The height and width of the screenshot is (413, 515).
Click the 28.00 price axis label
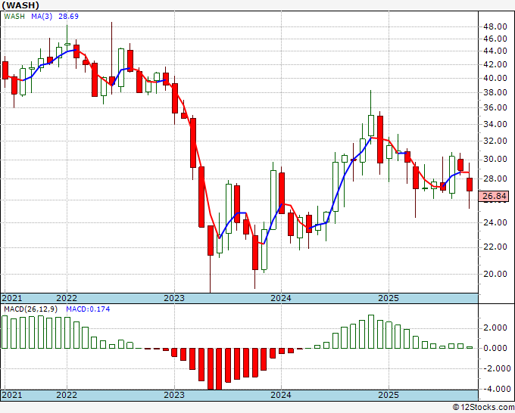pos(495,179)
